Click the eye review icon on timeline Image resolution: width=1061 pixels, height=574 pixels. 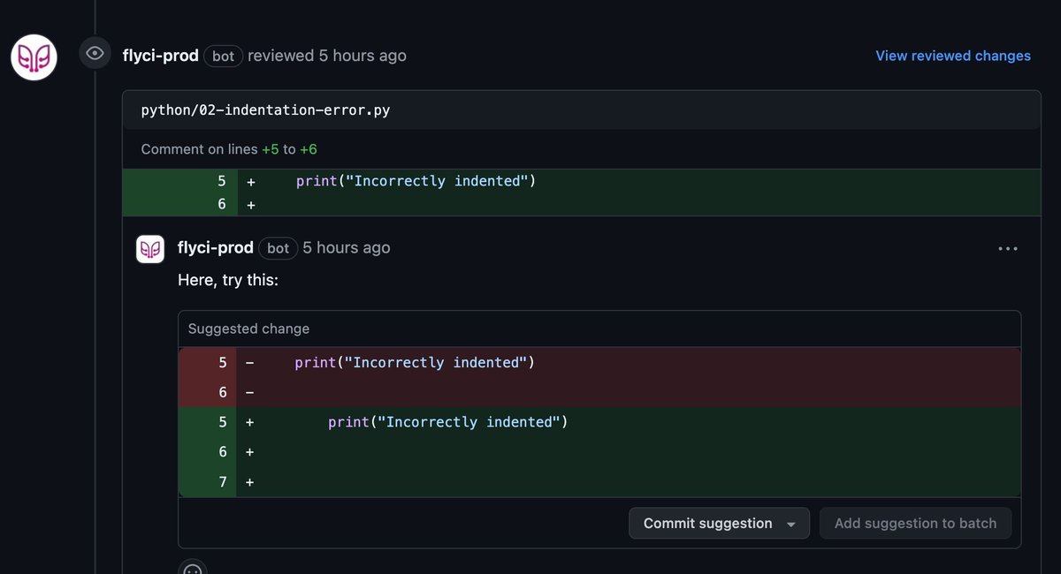point(95,53)
